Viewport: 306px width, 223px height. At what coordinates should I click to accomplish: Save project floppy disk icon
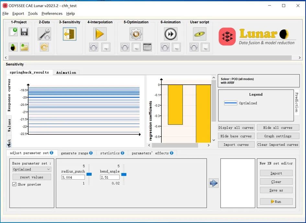pos(24,32)
